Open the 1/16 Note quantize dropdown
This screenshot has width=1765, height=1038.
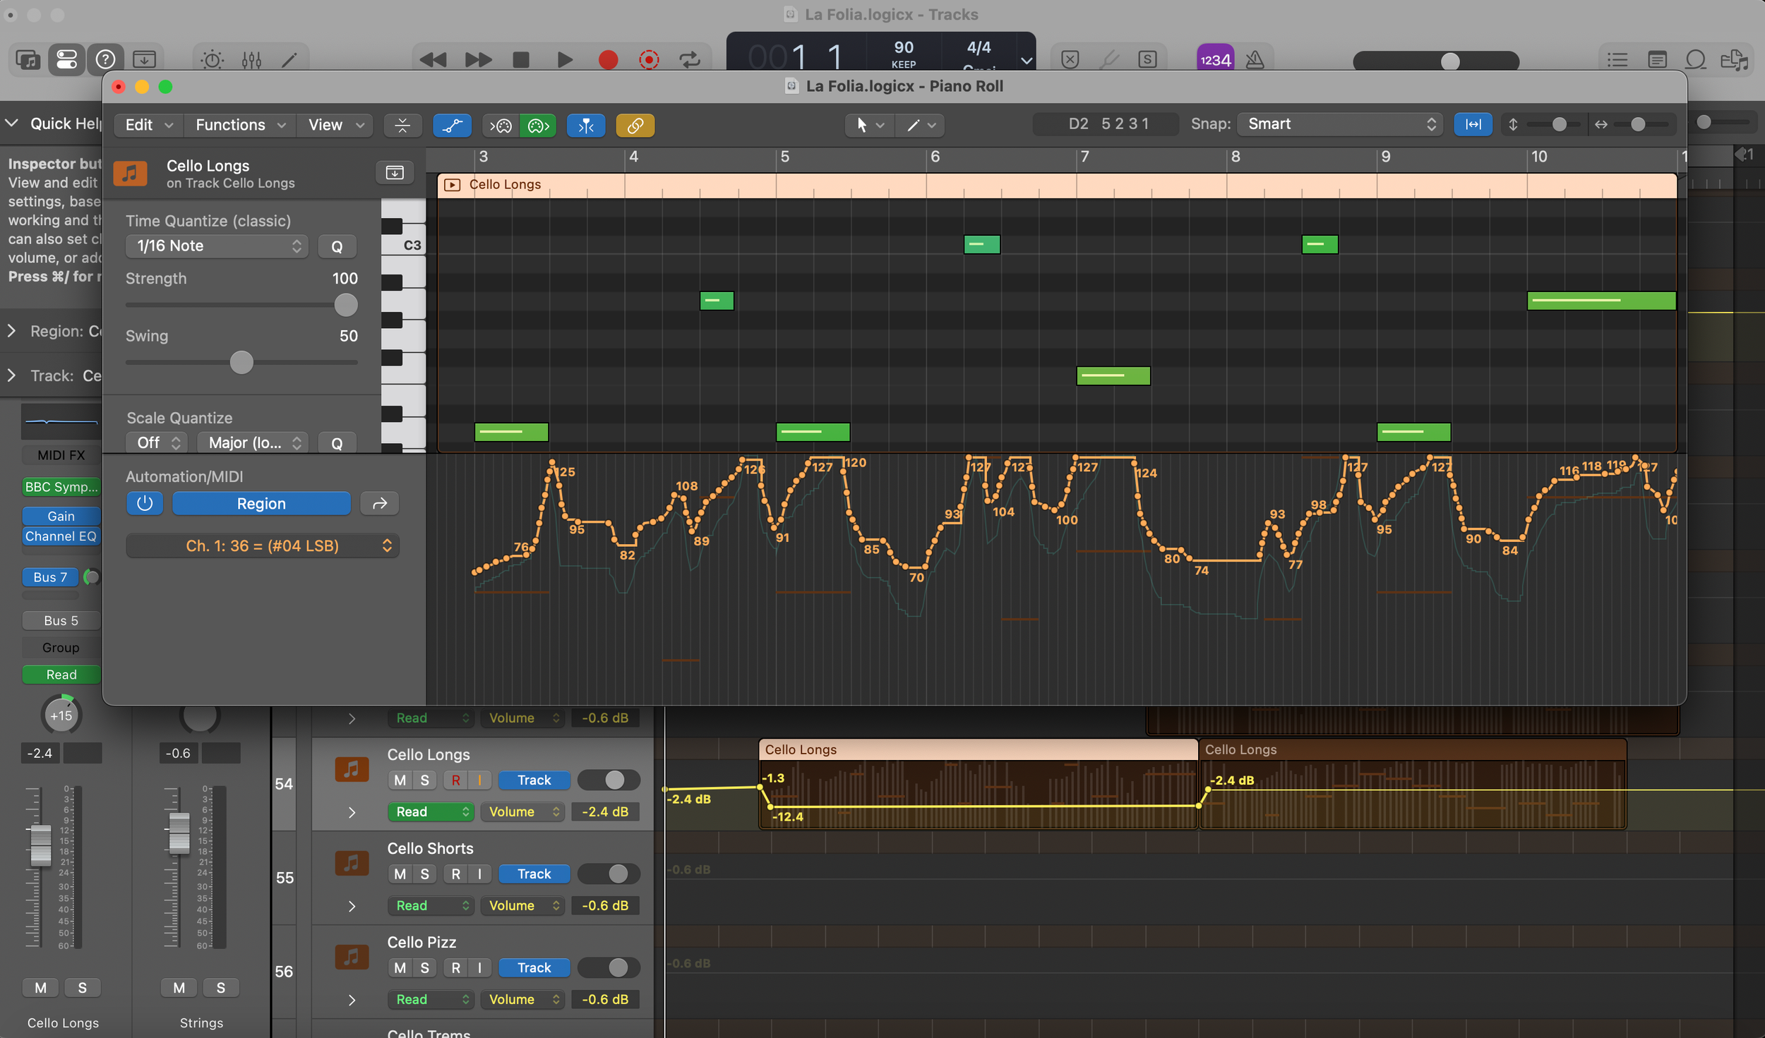217,246
